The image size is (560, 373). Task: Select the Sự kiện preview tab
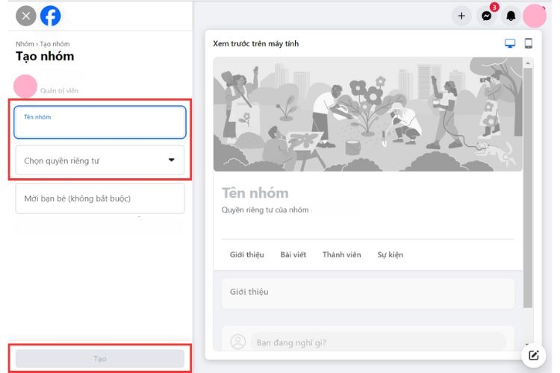[391, 255]
